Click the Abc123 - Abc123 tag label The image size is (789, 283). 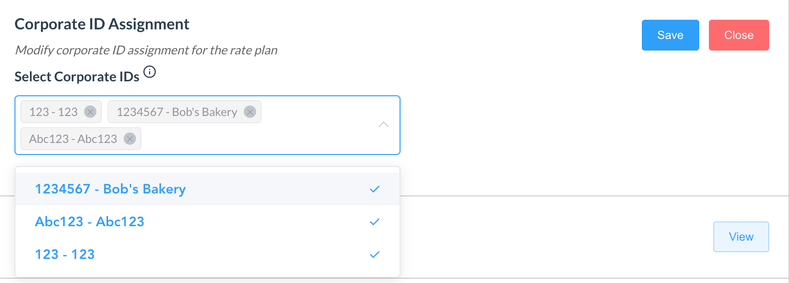(x=73, y=139)
